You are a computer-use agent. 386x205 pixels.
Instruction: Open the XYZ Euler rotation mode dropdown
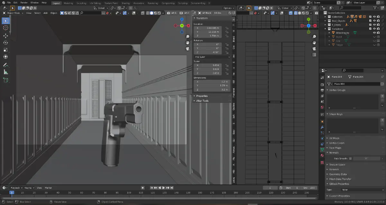(211, 57)
